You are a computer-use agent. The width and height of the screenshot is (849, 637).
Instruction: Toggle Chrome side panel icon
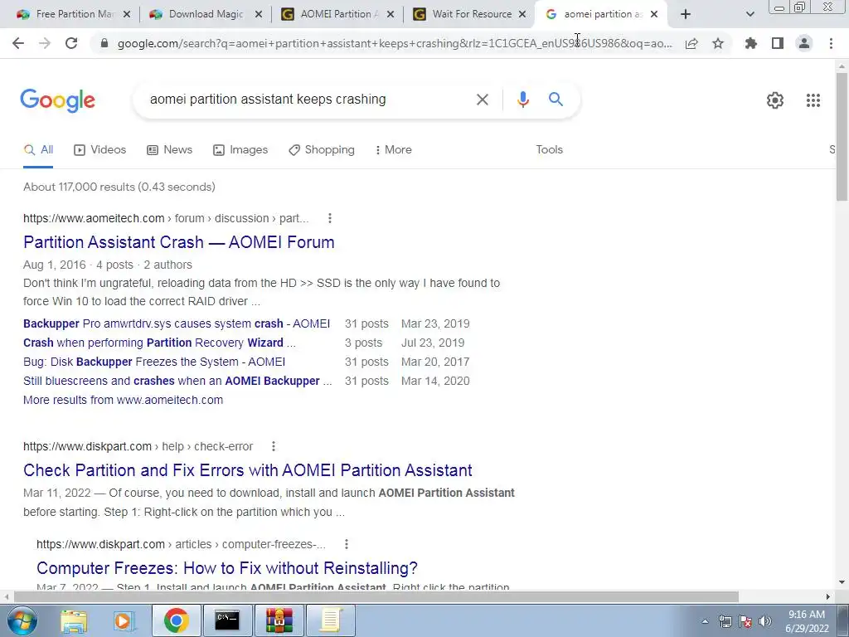pos(778,43)
